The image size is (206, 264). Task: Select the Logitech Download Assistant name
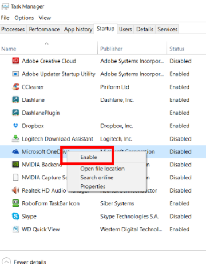(x=57, y=139)
